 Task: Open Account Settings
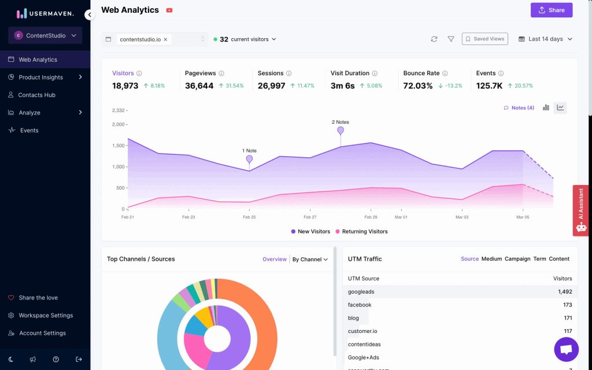point(42,333)
